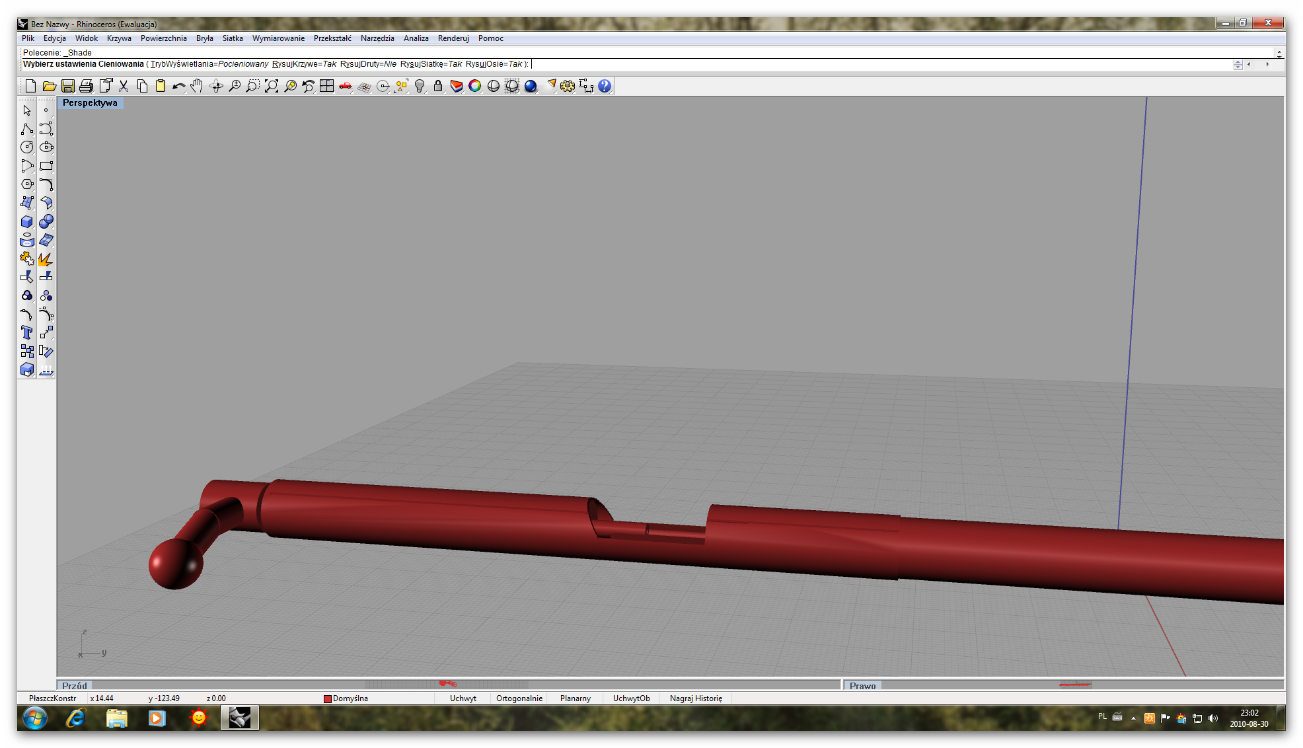
Task: Toggle RysujDruty=Nie command option
Action: (x=368, y=64)
